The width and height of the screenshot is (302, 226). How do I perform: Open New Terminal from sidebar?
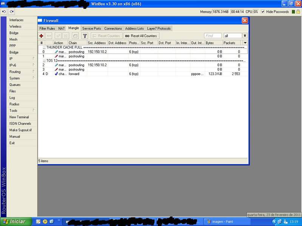22,117
